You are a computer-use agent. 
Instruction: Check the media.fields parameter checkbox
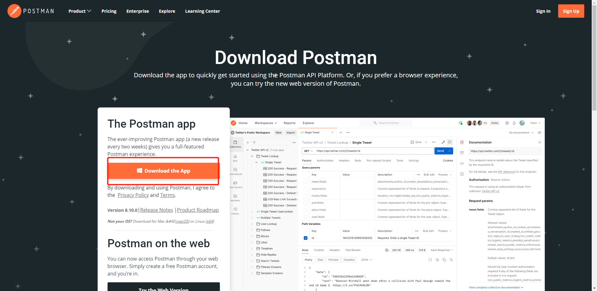305,196
